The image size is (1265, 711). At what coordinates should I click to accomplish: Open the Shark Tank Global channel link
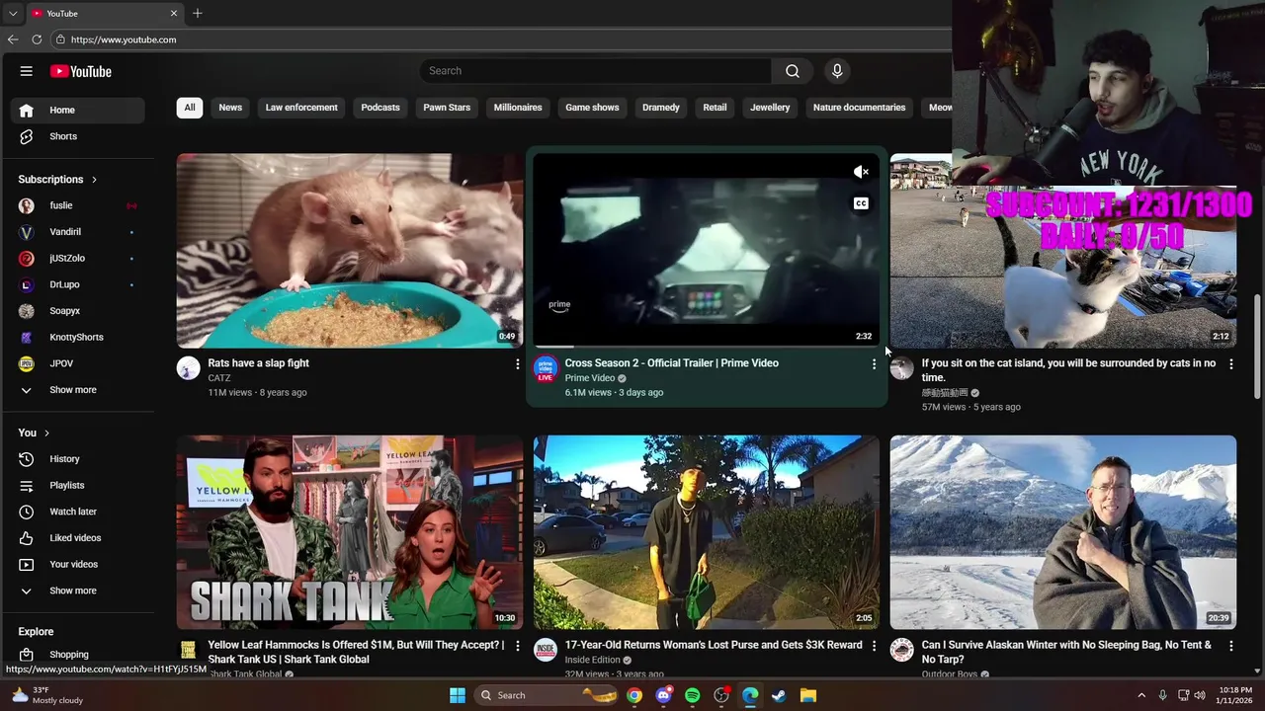(245, 674)
